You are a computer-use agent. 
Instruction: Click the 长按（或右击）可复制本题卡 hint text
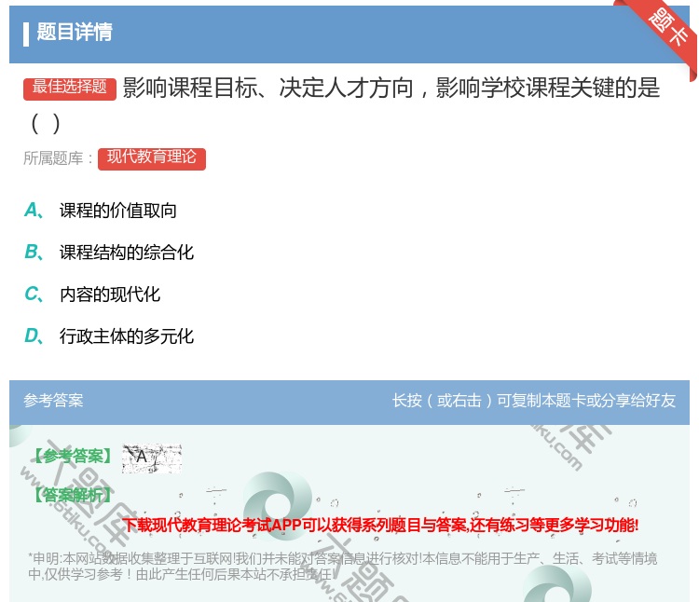pos(534,400)
